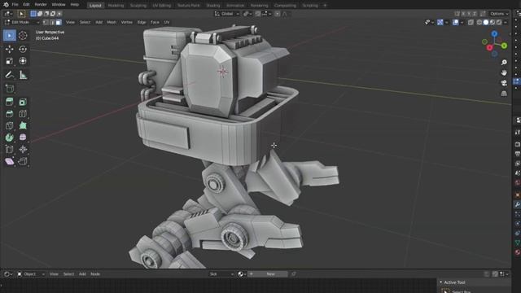Image resolution: width=521 pixels, height=293 pixels.
Task: Open the Node menu in shader editor
Action: tap(95, 274)
